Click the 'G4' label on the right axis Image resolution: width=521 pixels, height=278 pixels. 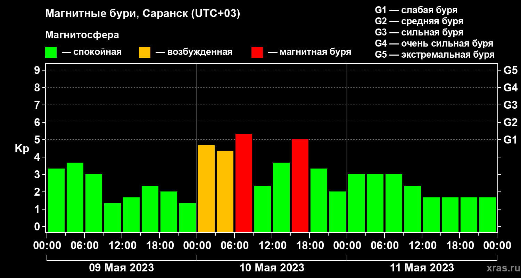click(510, 88)
